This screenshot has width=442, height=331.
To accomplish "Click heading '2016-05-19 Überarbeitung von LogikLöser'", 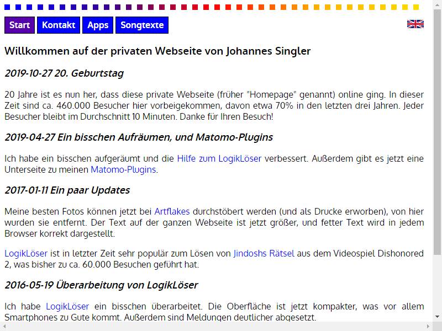I will click(102, 285).
